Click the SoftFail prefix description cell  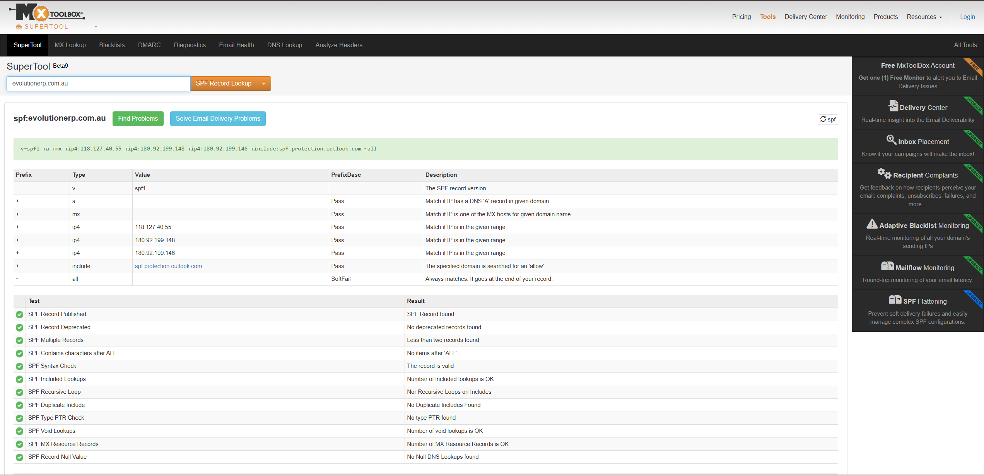[x=376, y=279]
